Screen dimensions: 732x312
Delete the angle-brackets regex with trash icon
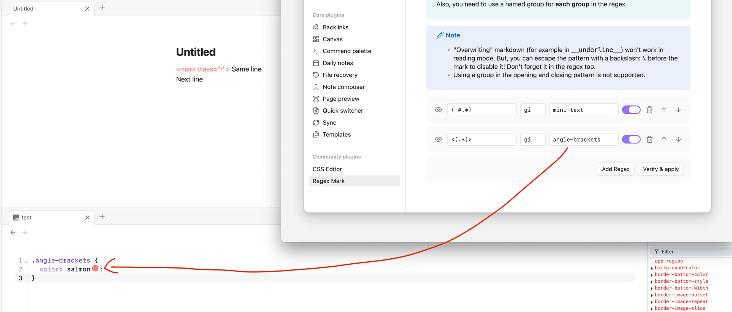649,140
